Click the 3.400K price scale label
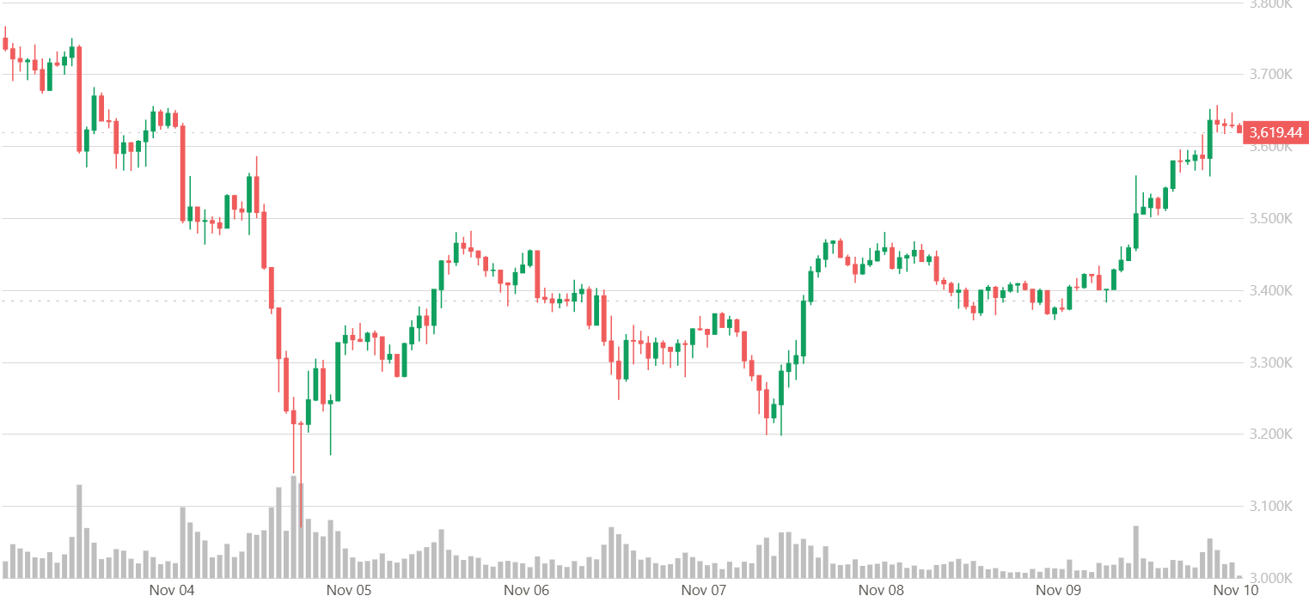The height and width of the screenshot is (608, 1315). pos(1270,290)
